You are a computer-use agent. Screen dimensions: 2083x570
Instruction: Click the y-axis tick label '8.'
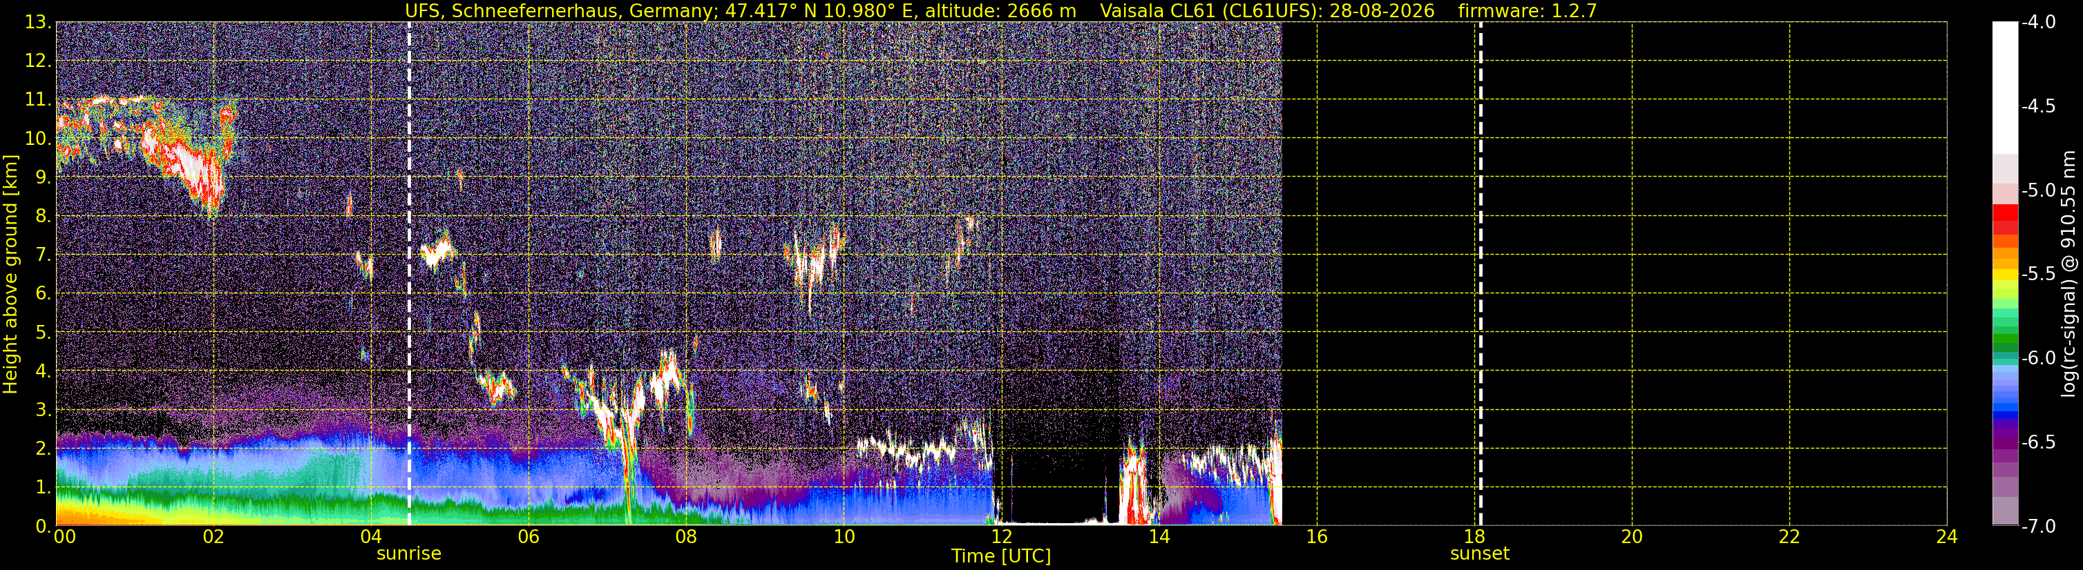43,217
